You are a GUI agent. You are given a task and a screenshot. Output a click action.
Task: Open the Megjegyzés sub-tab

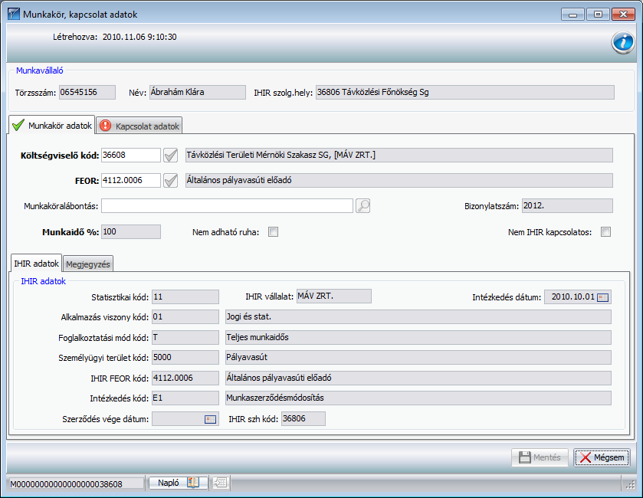(88, 264)
